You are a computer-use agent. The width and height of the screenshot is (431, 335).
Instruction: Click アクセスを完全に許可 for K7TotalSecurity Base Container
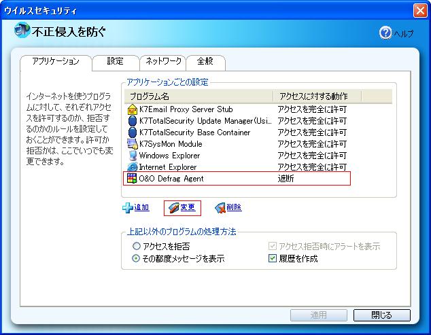click(x=312, y=133)
